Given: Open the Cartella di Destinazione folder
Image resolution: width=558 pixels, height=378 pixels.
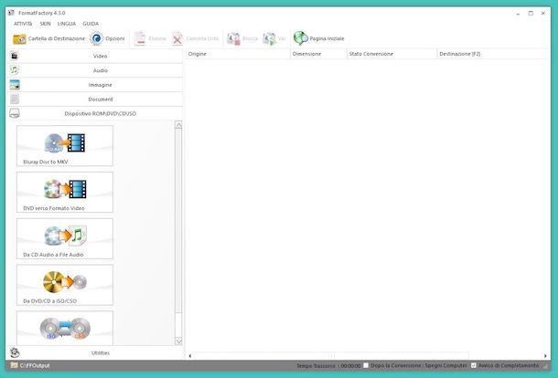Looking at the screenshot, I should pyautogui.click(x=48, y=38).
